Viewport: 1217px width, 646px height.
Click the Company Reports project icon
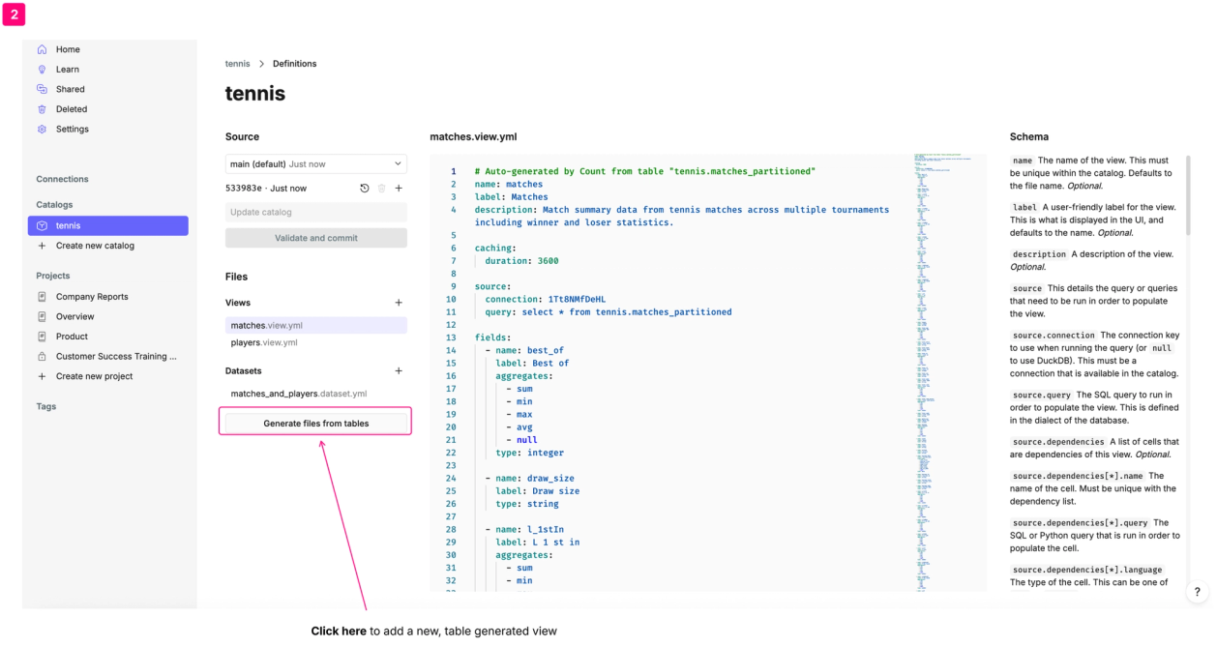[x=42, y=297]
